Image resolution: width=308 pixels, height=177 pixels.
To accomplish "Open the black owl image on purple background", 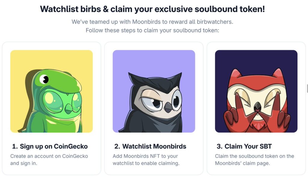I will (154, 91).
